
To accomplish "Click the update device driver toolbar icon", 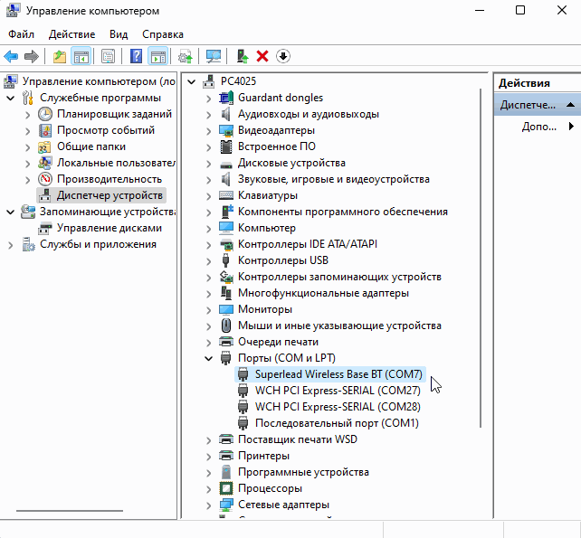I will click(242, 57).
